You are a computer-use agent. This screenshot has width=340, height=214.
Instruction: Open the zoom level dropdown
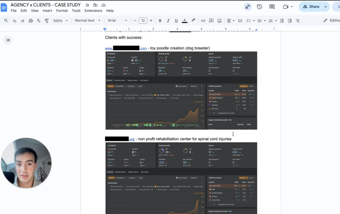[x=60, y=20]
